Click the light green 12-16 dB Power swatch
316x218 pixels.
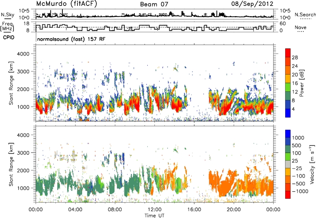point(288,87)
